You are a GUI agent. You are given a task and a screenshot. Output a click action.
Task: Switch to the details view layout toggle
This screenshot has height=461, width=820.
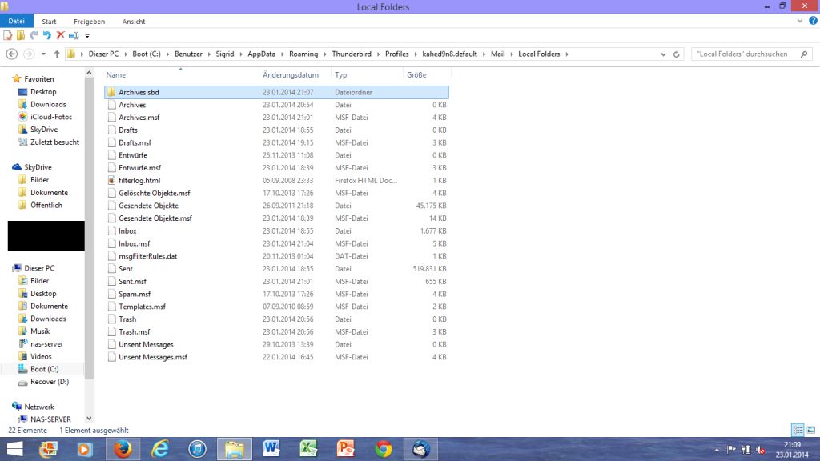coord(798,431)
